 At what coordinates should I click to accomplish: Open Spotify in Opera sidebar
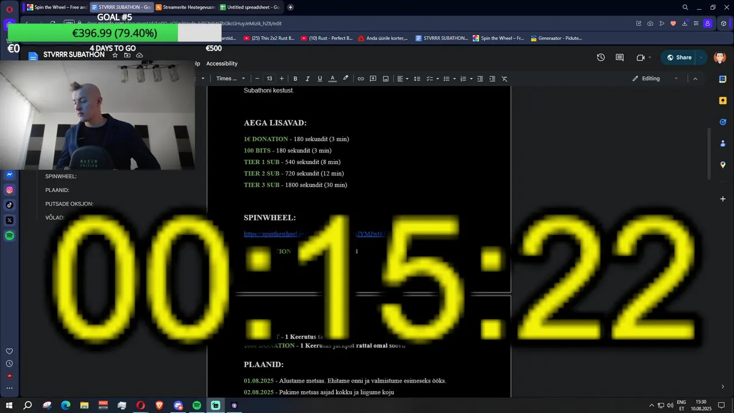coord(10,236)
